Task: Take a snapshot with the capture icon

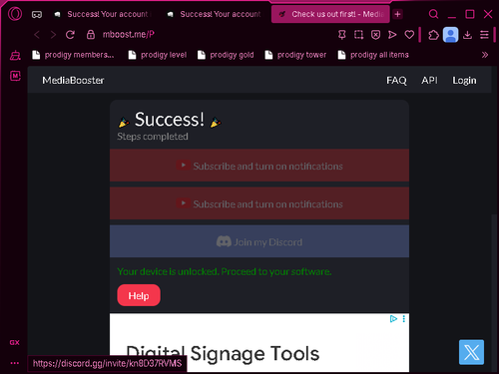Action: [358, 35]
